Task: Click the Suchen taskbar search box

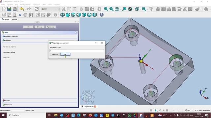Action: coord(26,115)
